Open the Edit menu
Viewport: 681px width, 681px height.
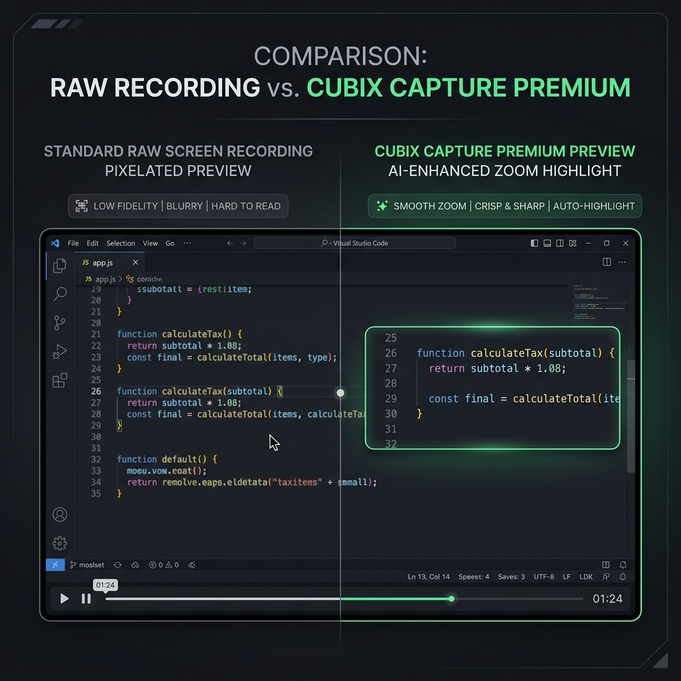coord(92,243)
